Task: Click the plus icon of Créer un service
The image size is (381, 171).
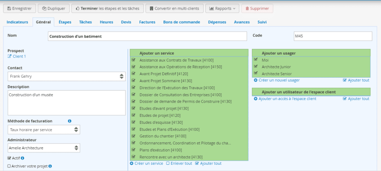Action: pos(132,164)
